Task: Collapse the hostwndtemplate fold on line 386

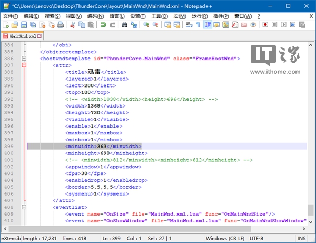Action: tap(24, 59)
